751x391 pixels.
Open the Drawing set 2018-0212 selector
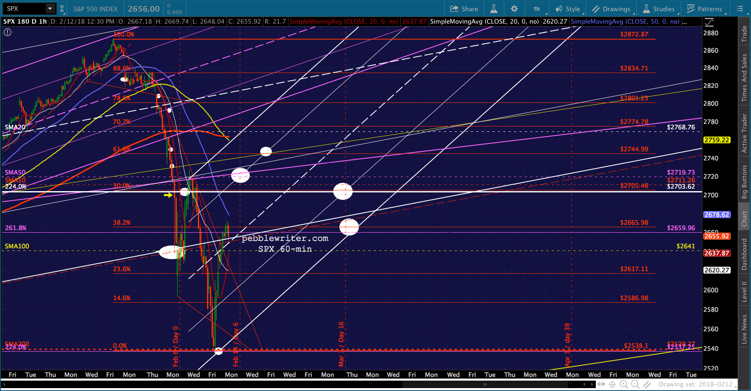(695, 384)
